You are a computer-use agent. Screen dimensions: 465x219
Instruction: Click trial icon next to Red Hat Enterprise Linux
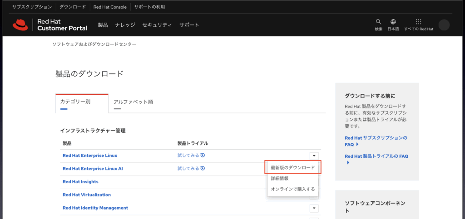point(203,155)
